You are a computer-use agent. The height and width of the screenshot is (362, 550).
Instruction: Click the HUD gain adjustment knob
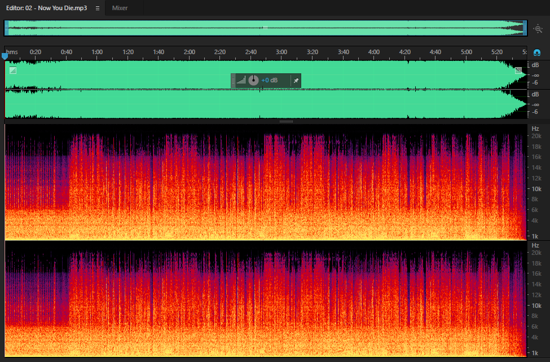(253, 80)
